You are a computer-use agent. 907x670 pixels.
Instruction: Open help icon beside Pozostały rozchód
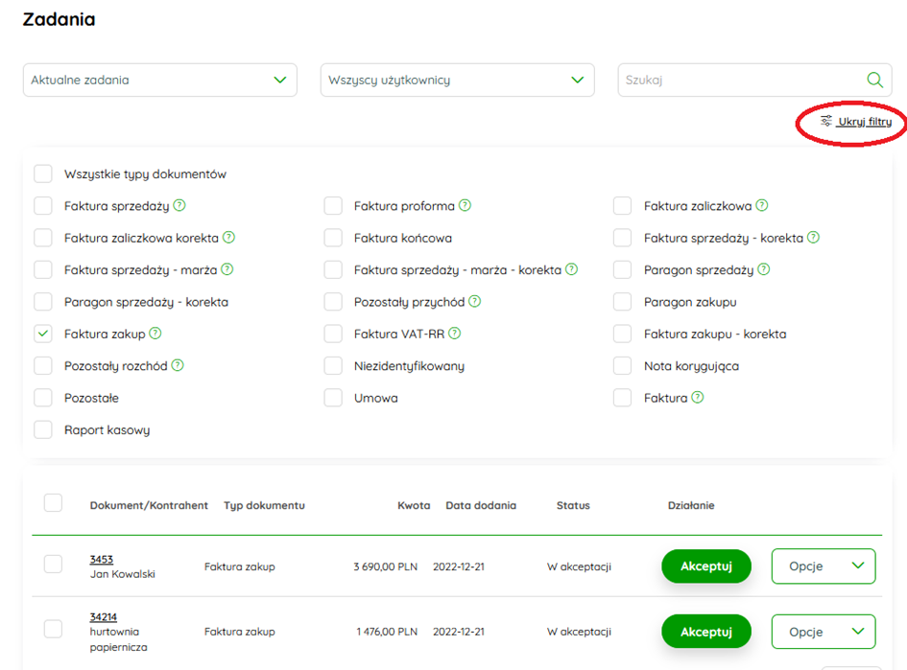click(178, 365)
